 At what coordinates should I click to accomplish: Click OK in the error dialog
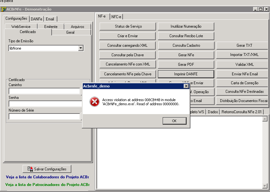tap(174, 121)
